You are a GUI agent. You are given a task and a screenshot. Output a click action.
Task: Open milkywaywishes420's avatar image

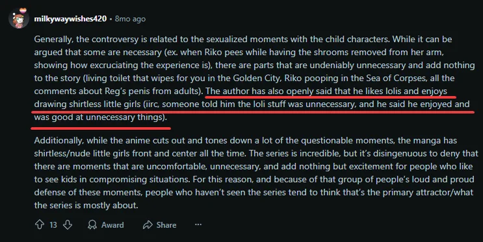tap(19, 19)
